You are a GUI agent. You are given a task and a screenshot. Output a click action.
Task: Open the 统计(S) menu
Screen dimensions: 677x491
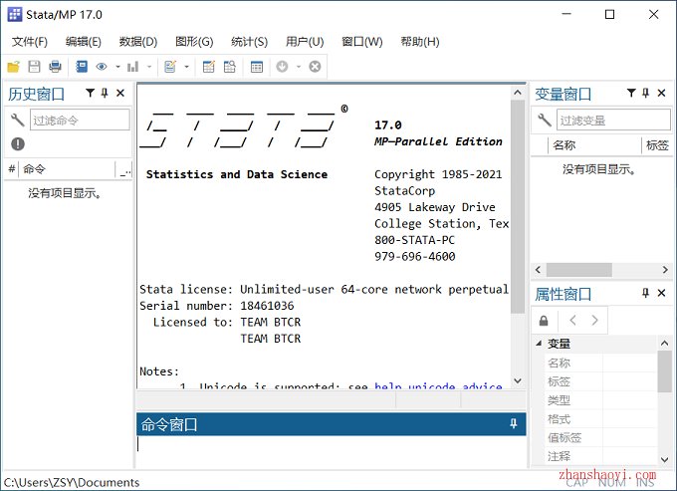(250, 42)
